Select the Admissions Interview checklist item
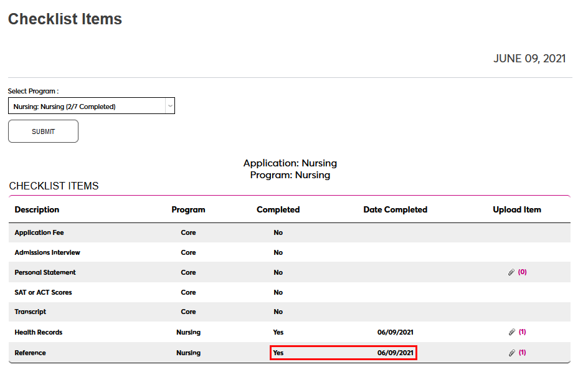Viewport: 583px width, 377px height. (x=47, y=252)
